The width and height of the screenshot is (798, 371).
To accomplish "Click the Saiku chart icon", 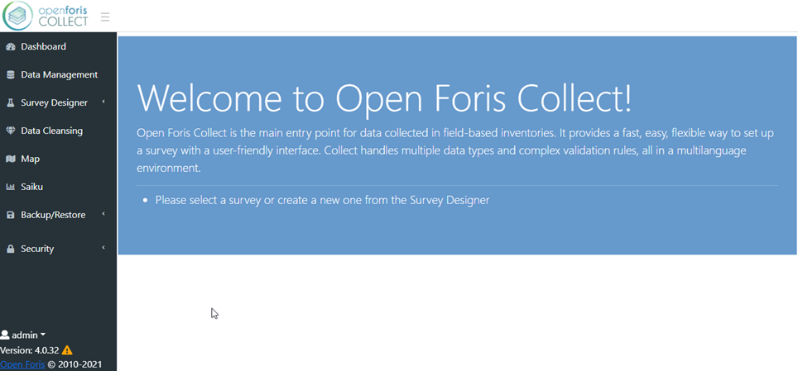I will [x=10, y=187].
